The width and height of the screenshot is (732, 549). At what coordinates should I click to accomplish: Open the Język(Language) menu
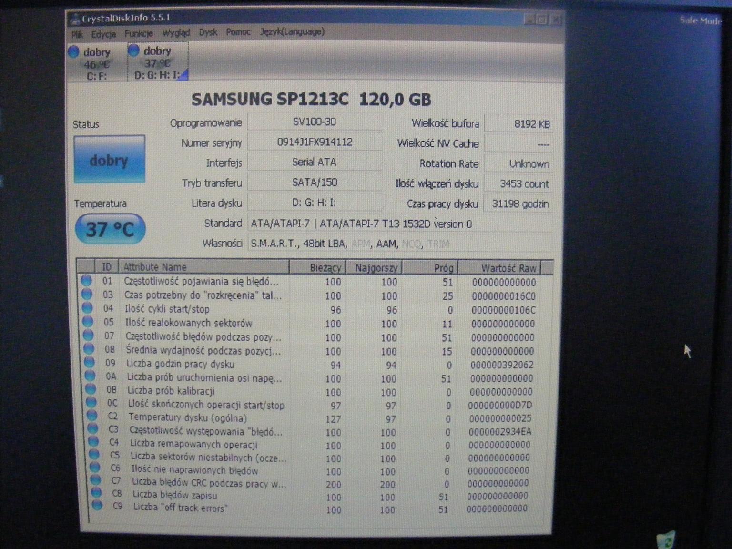(x=292, y=33)
